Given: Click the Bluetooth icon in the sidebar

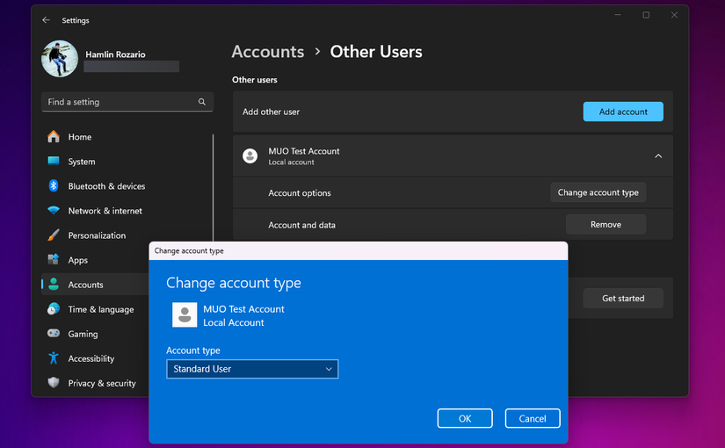Looking at the screenshot, I should [54, 185].
